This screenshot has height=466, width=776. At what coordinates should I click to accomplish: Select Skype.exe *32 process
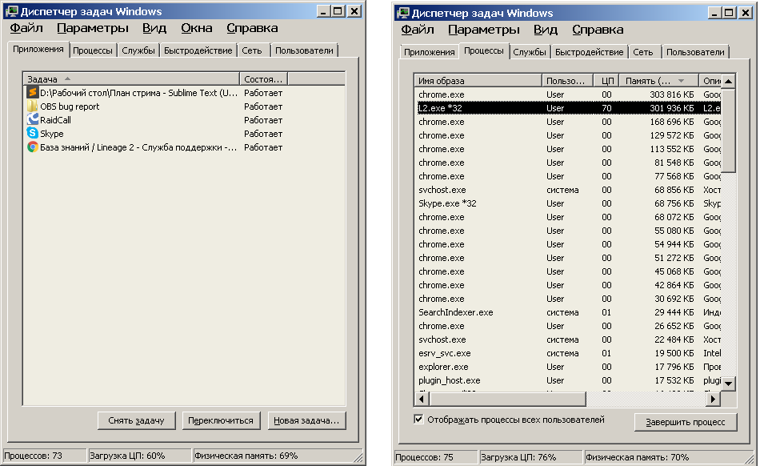(569, 203)
